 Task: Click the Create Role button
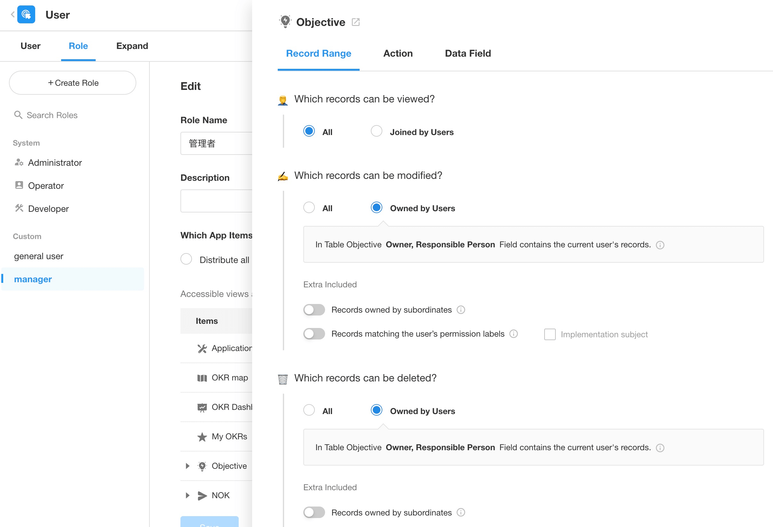pyautogui.click(x=73, y=83)
